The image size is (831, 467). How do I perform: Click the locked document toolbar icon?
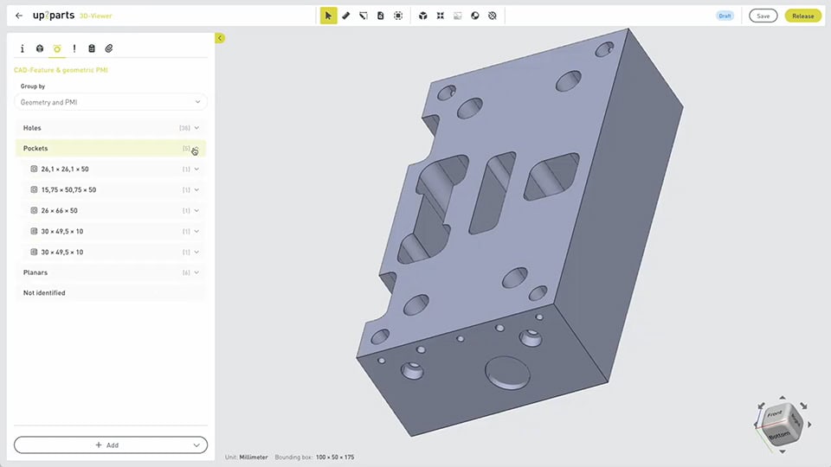[x=381, y=16]
